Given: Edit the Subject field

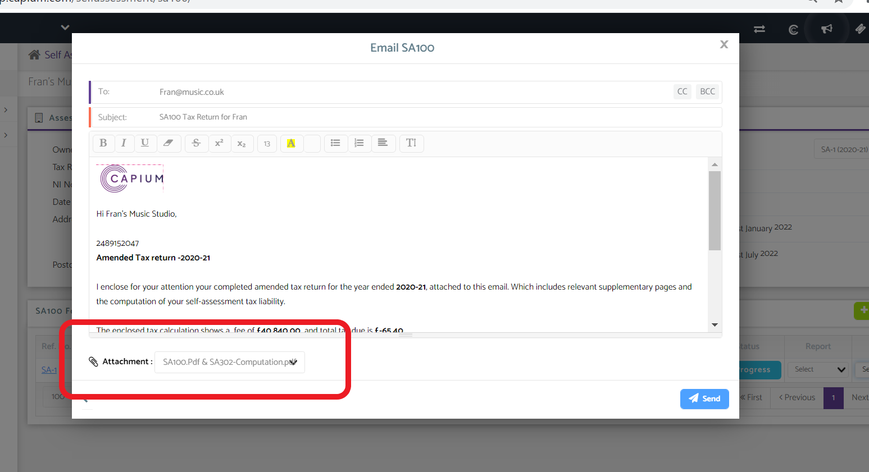Looking at the screenshot, I should click(x=404, y=117).
